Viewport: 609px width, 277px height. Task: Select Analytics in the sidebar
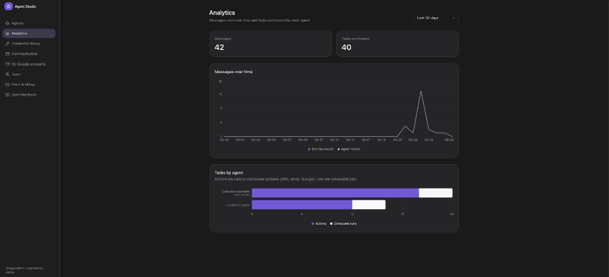point(29,33)
